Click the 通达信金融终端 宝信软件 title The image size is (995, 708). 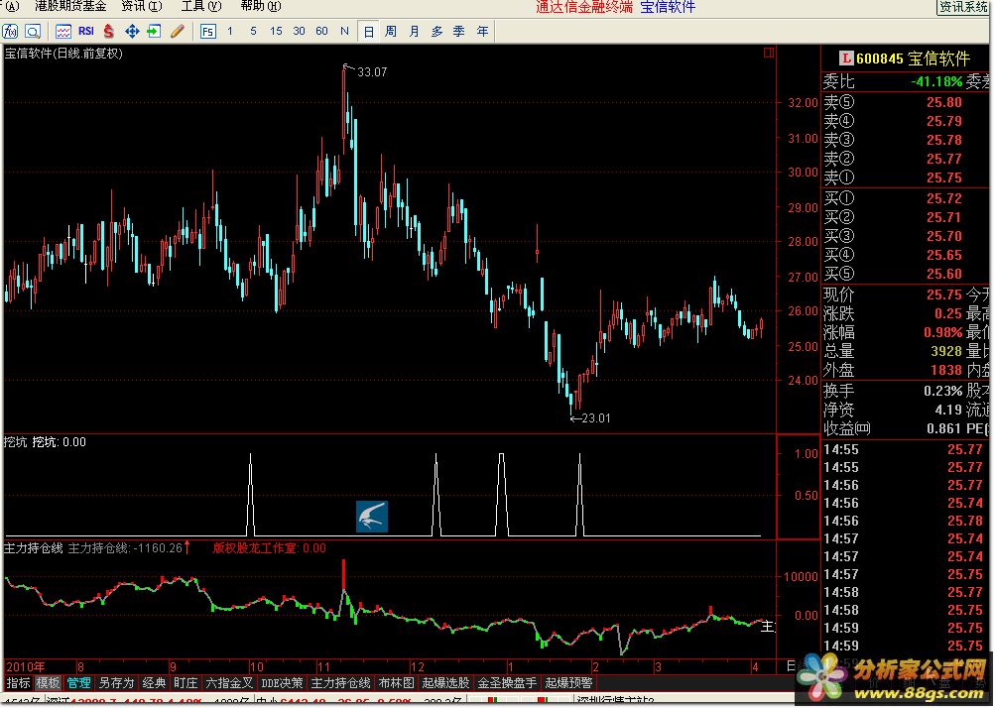pos(615,7)
